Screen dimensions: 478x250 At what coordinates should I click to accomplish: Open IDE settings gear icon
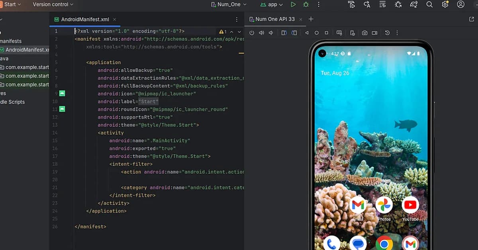point(445,4)
